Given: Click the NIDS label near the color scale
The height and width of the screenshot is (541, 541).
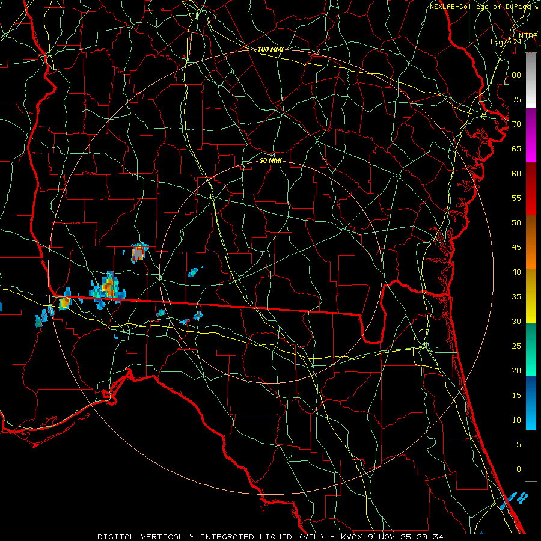Looking at the screenshot, I should [x=528, y=36].
